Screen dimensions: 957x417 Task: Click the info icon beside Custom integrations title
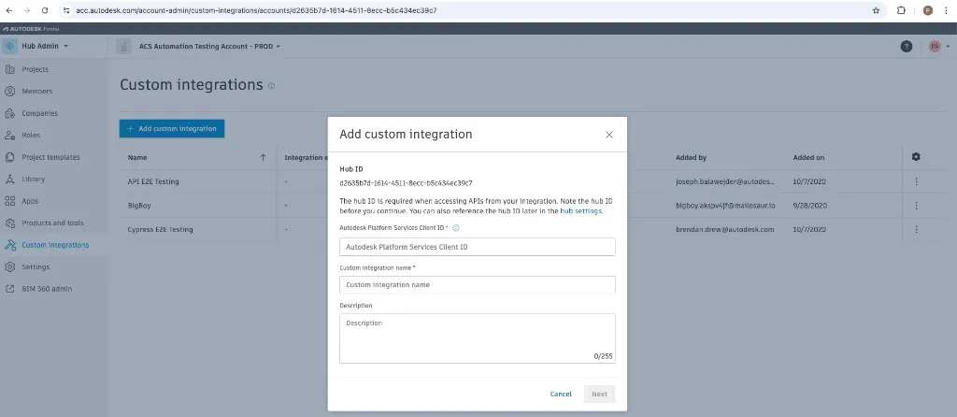(271, 86)
